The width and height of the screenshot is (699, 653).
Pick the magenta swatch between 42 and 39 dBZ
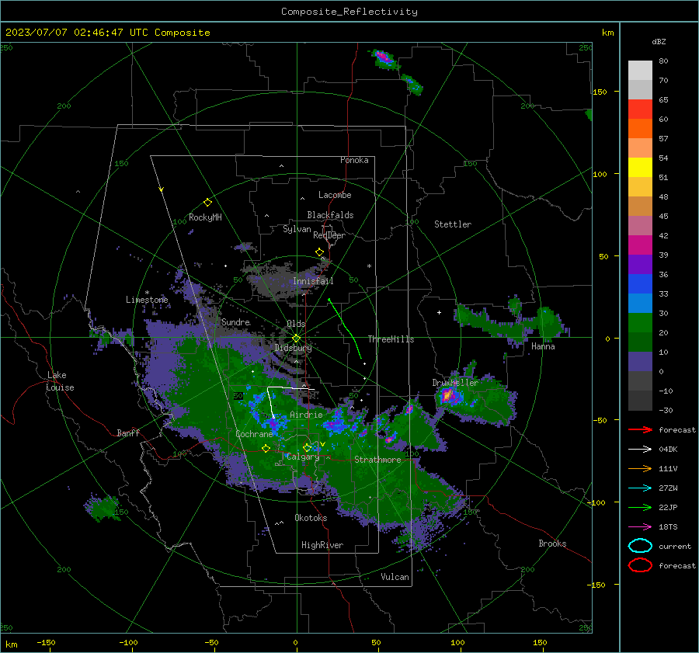pos(640,245)
